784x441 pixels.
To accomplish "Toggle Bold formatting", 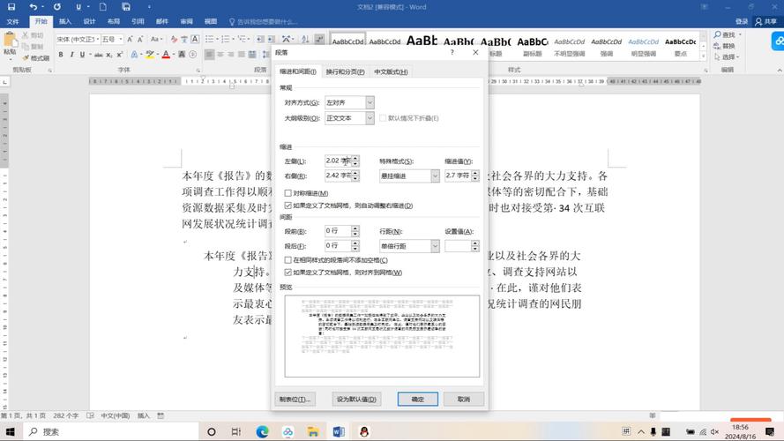I will point(61,55).
